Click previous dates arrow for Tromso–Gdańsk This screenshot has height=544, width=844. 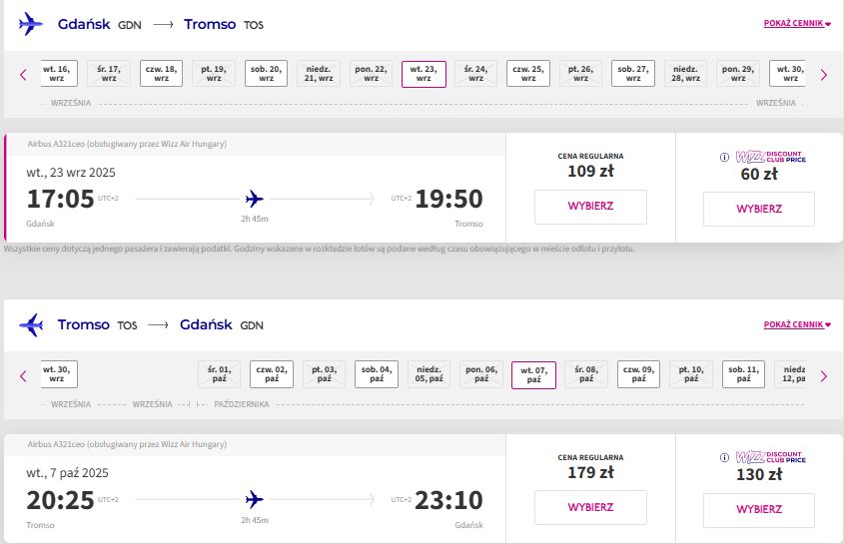23,376
